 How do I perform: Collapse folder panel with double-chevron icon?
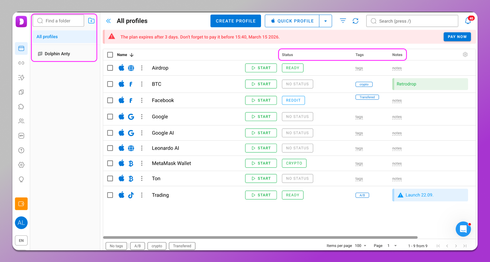(108, 21)
